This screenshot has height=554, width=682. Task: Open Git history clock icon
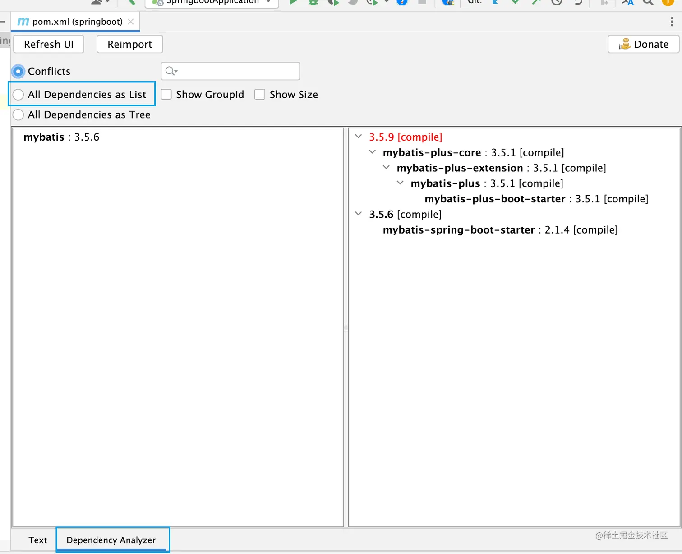tap(557, 1)
